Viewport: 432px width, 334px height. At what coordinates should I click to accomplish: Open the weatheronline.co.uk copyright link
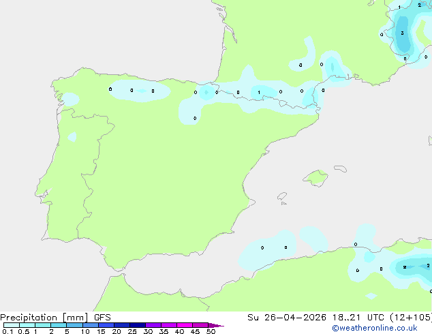pyautogui.click(x=375, y=328)
